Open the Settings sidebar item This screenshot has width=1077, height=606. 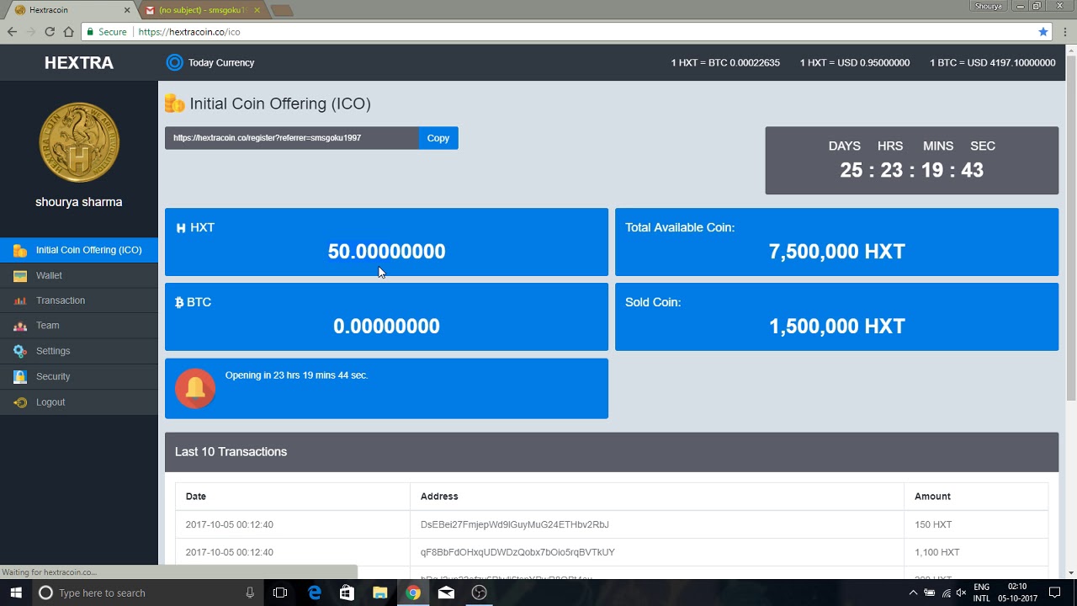click(79, 351)
